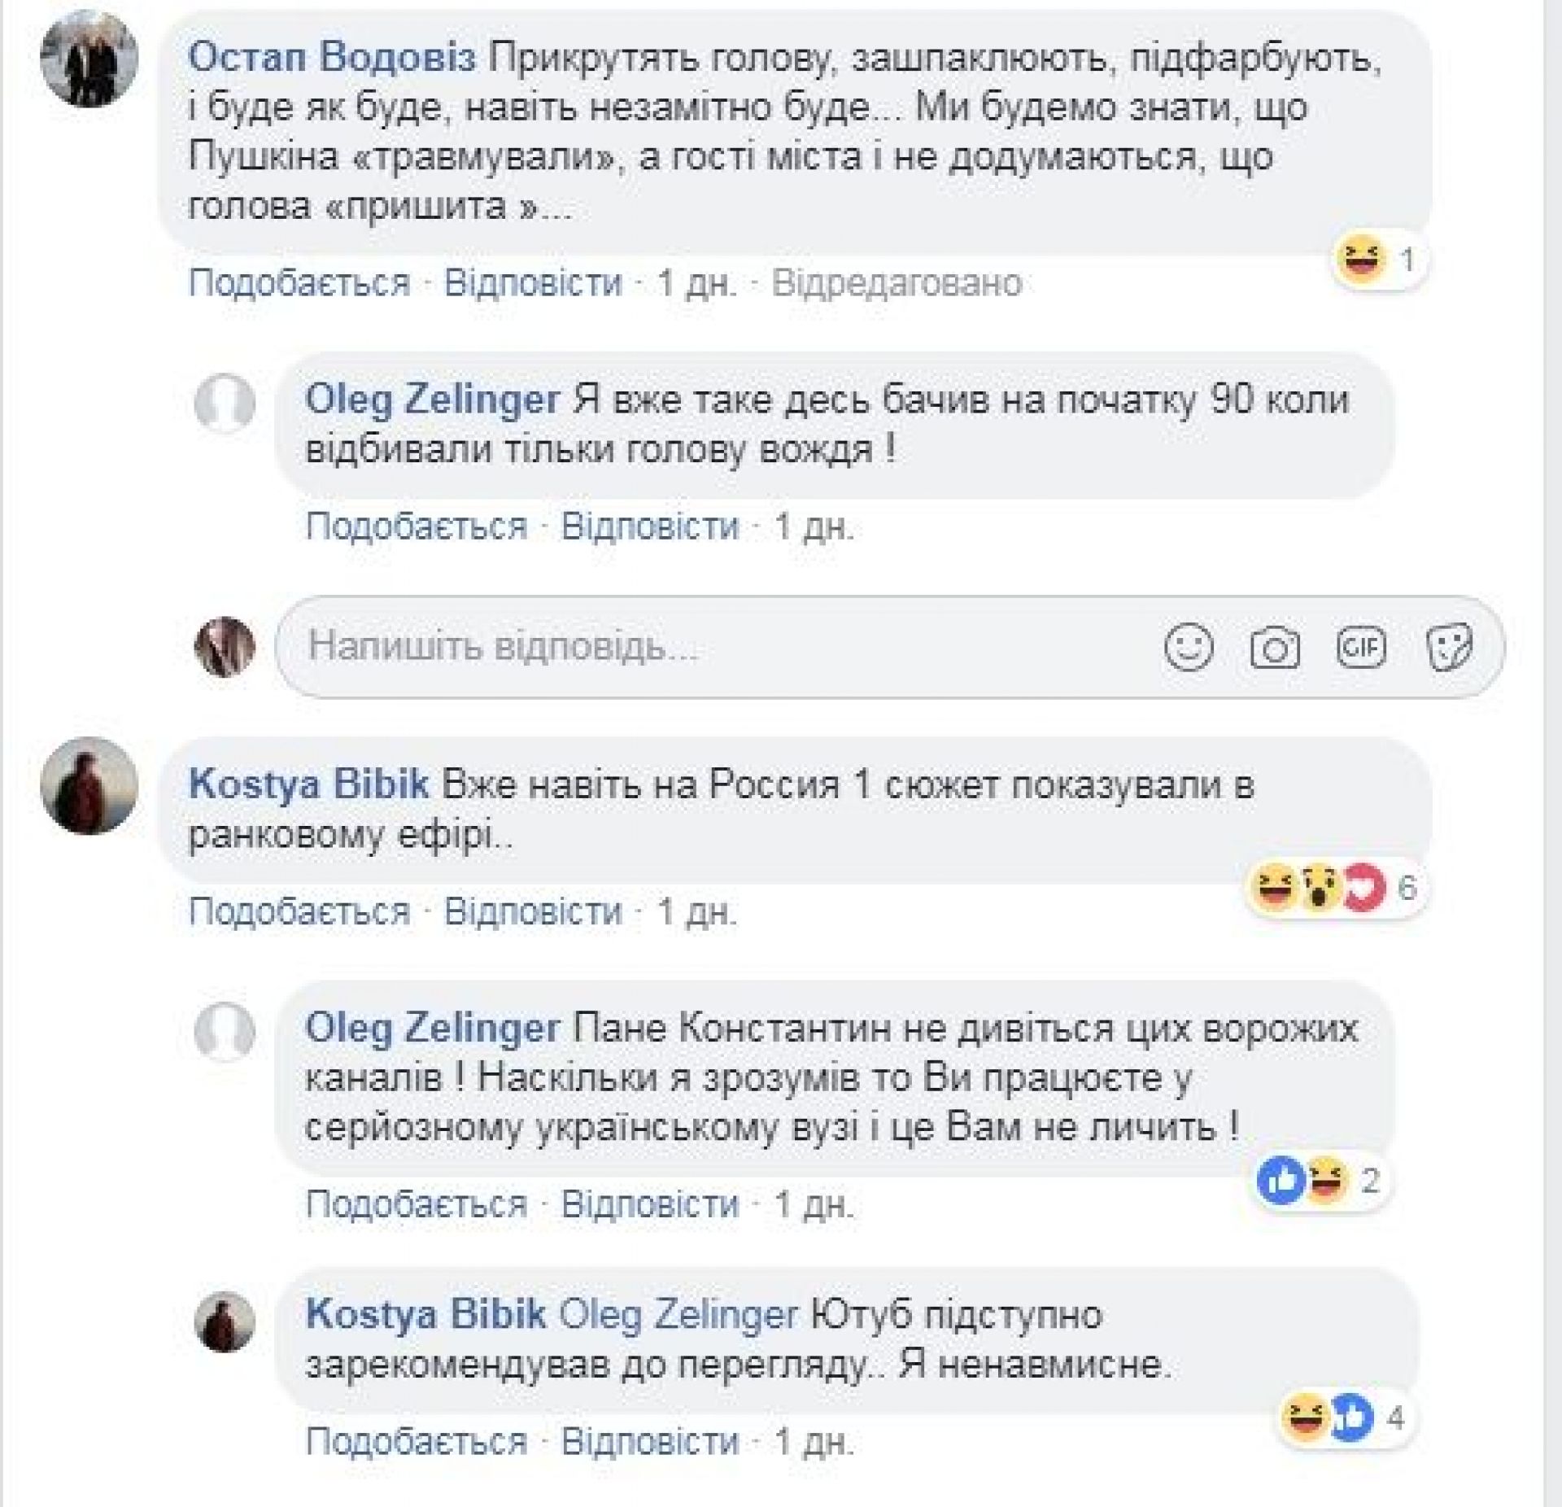View reactions on Остап Водовіз's comment
This screenshot has height=1507, width=1562.
[x=1378, y=261]
